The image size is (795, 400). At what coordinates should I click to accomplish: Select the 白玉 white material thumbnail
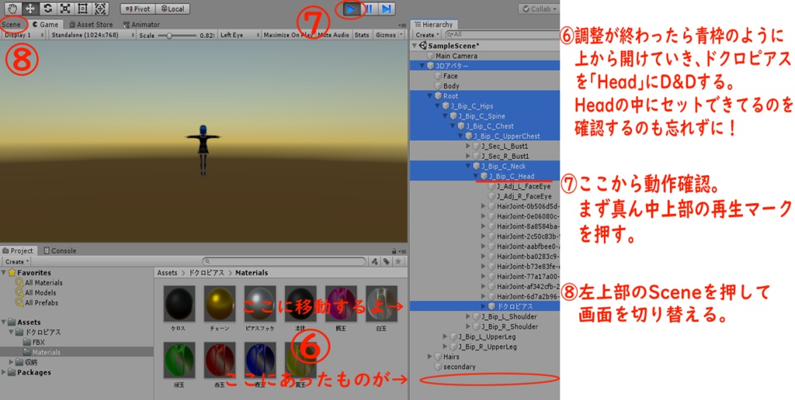point(381,304)
